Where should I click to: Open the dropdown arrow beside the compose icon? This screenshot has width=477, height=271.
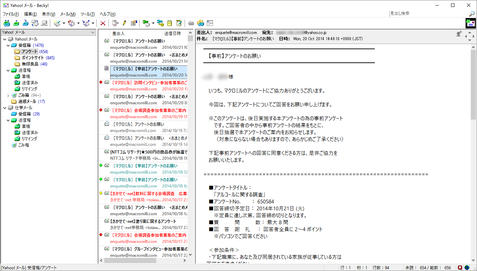[64, 23]
